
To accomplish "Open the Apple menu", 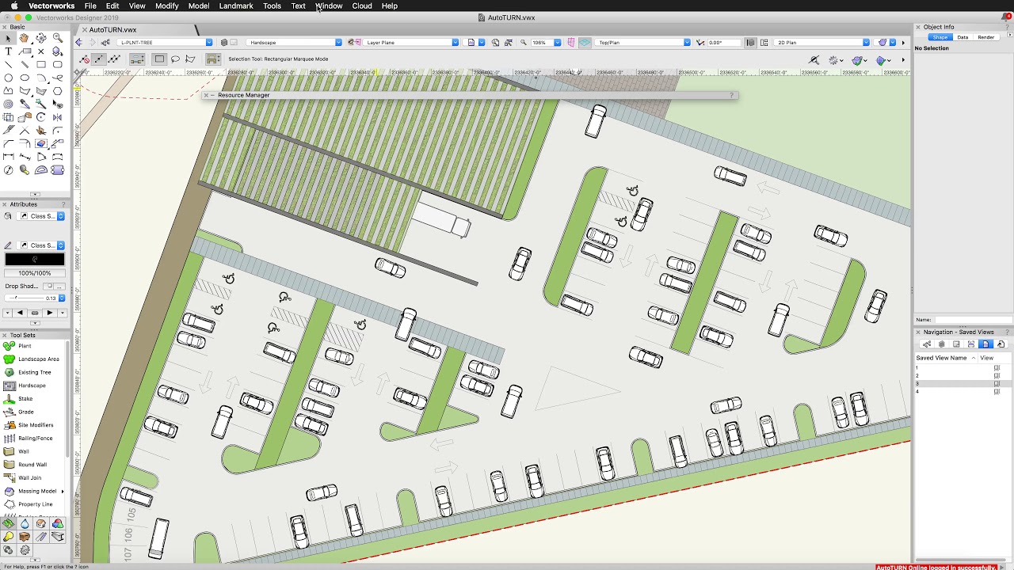I will (x=13, y=6).
